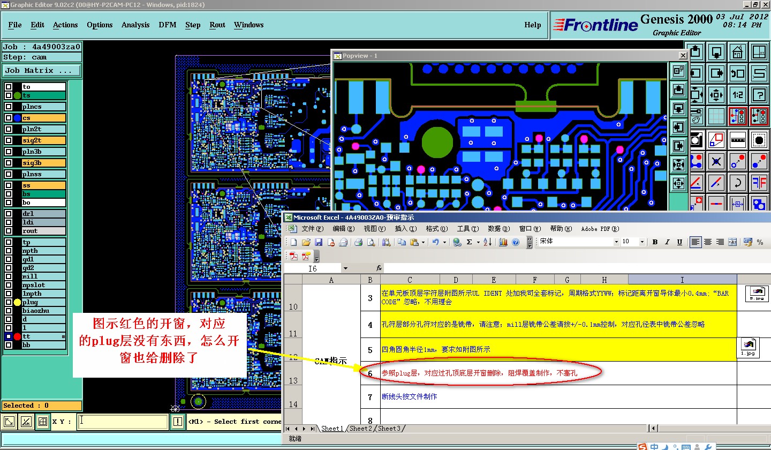This screenshot has height=450, width=771.
Task: Click the Popview zoom-fit arrows icon
Action: tap(678, 164)
